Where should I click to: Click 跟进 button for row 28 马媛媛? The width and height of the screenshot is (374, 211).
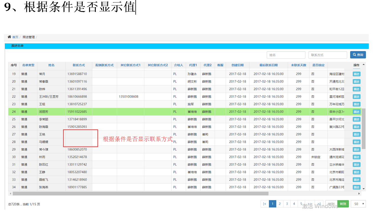[357, 142]
